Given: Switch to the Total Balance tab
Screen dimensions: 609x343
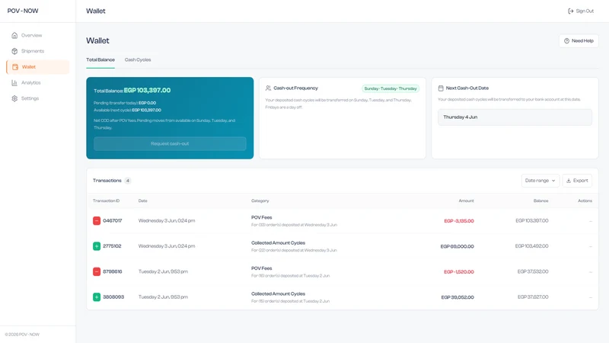Looking at the screenshot, I should [100, 60].
